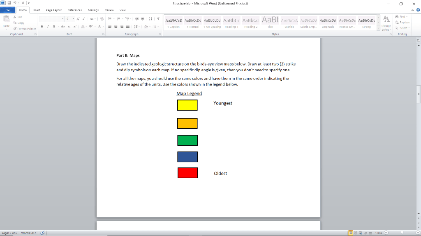Open the File tab

(7, 10)
